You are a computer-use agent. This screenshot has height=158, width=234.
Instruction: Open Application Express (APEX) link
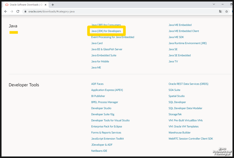point(107,90)
